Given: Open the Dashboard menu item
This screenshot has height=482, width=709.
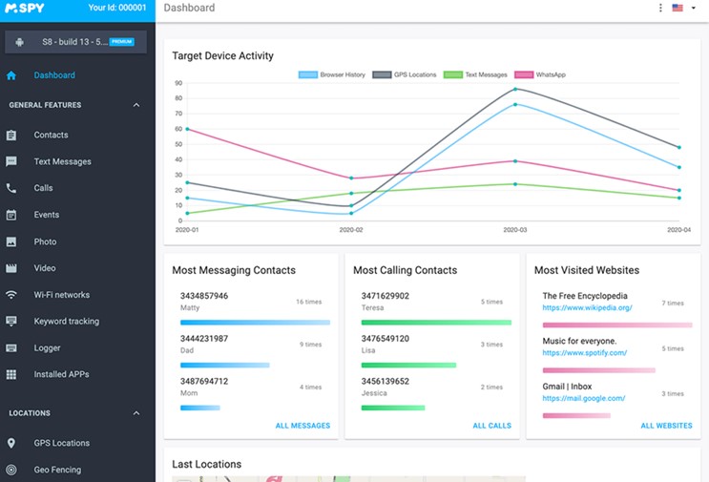Looking at the screenshot, I should (54, 75).
